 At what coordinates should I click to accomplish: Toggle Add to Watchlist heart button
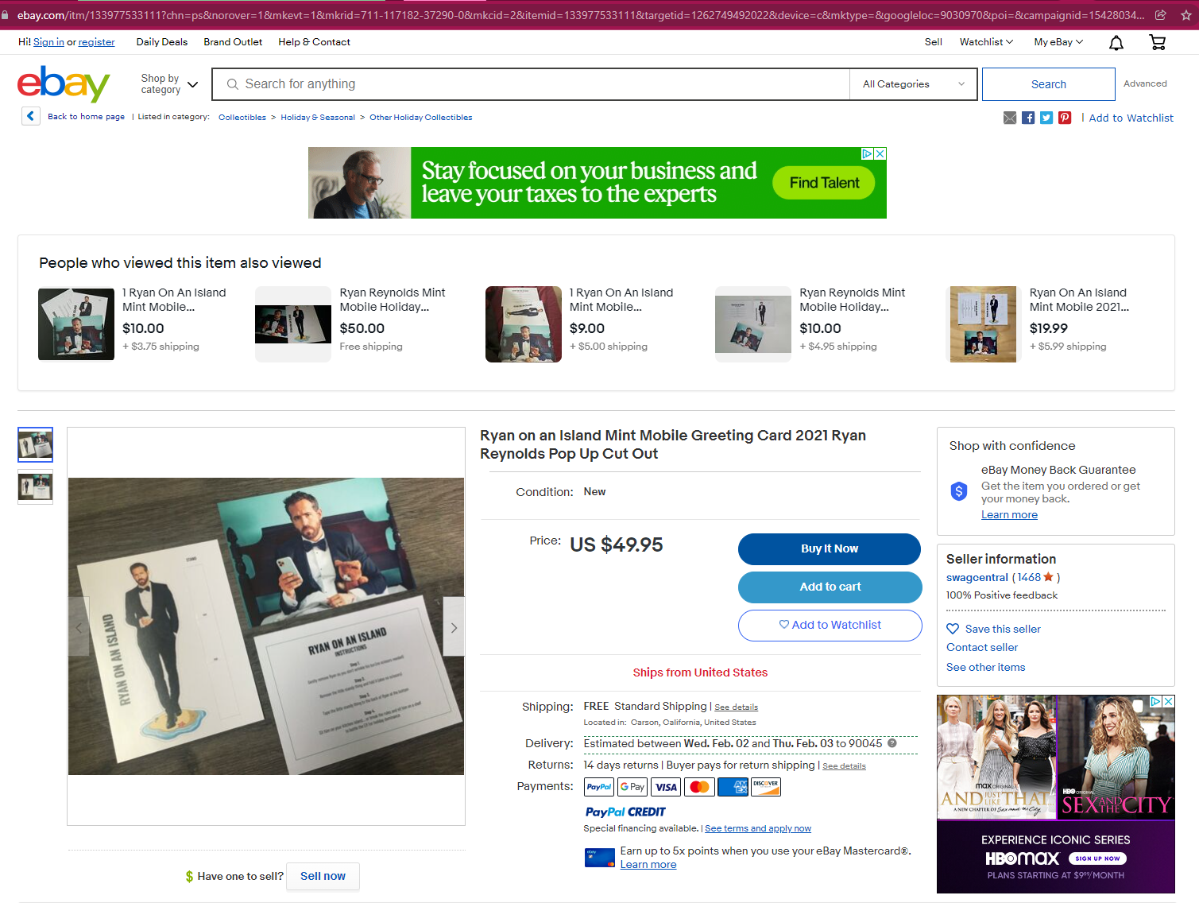[830, 625]
